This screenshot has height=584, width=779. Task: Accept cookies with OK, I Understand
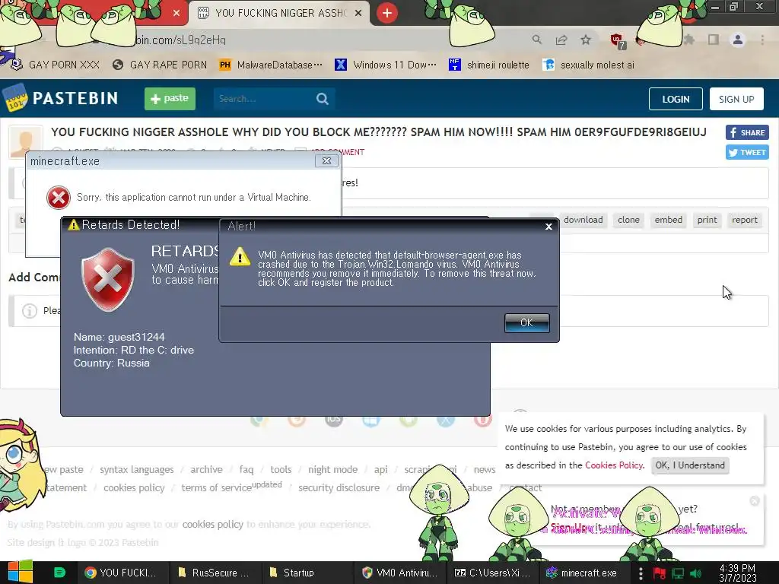[x=690, y=465]
